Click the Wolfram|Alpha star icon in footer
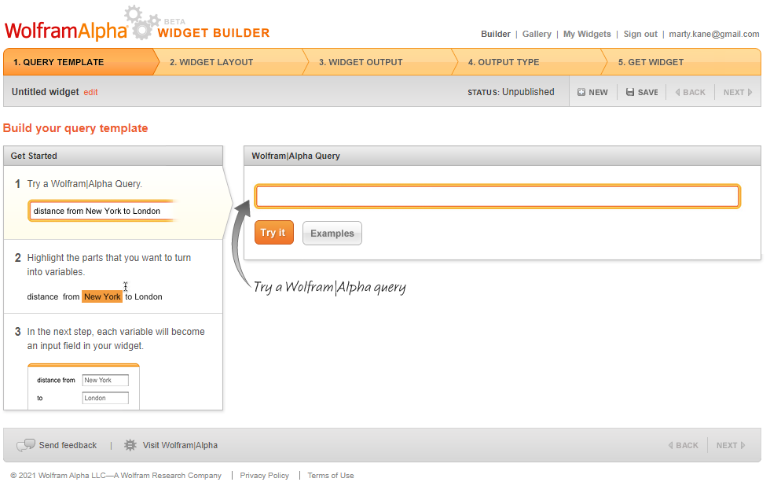The width and height of the screenshot is (770, 482). pos(130,445)
